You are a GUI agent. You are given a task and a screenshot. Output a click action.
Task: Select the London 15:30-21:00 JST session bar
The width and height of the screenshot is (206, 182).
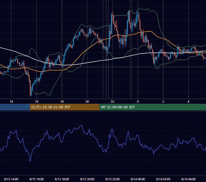click(x=64, y=107)
